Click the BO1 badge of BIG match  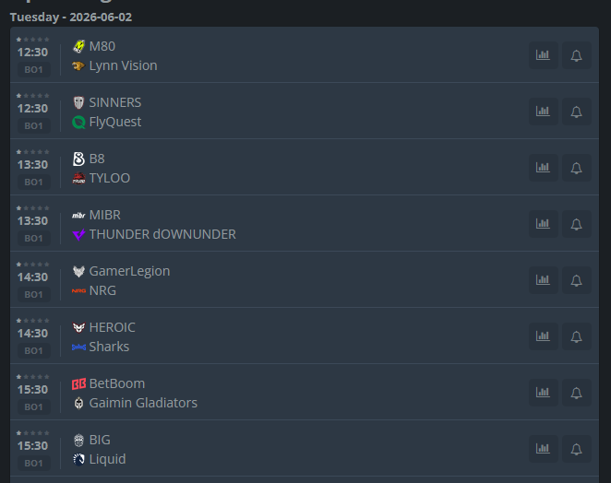point(33,463)
